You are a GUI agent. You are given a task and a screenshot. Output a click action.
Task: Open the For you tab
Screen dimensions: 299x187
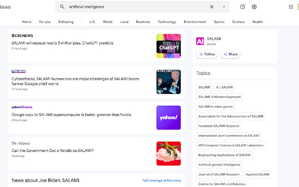point(45,22)
